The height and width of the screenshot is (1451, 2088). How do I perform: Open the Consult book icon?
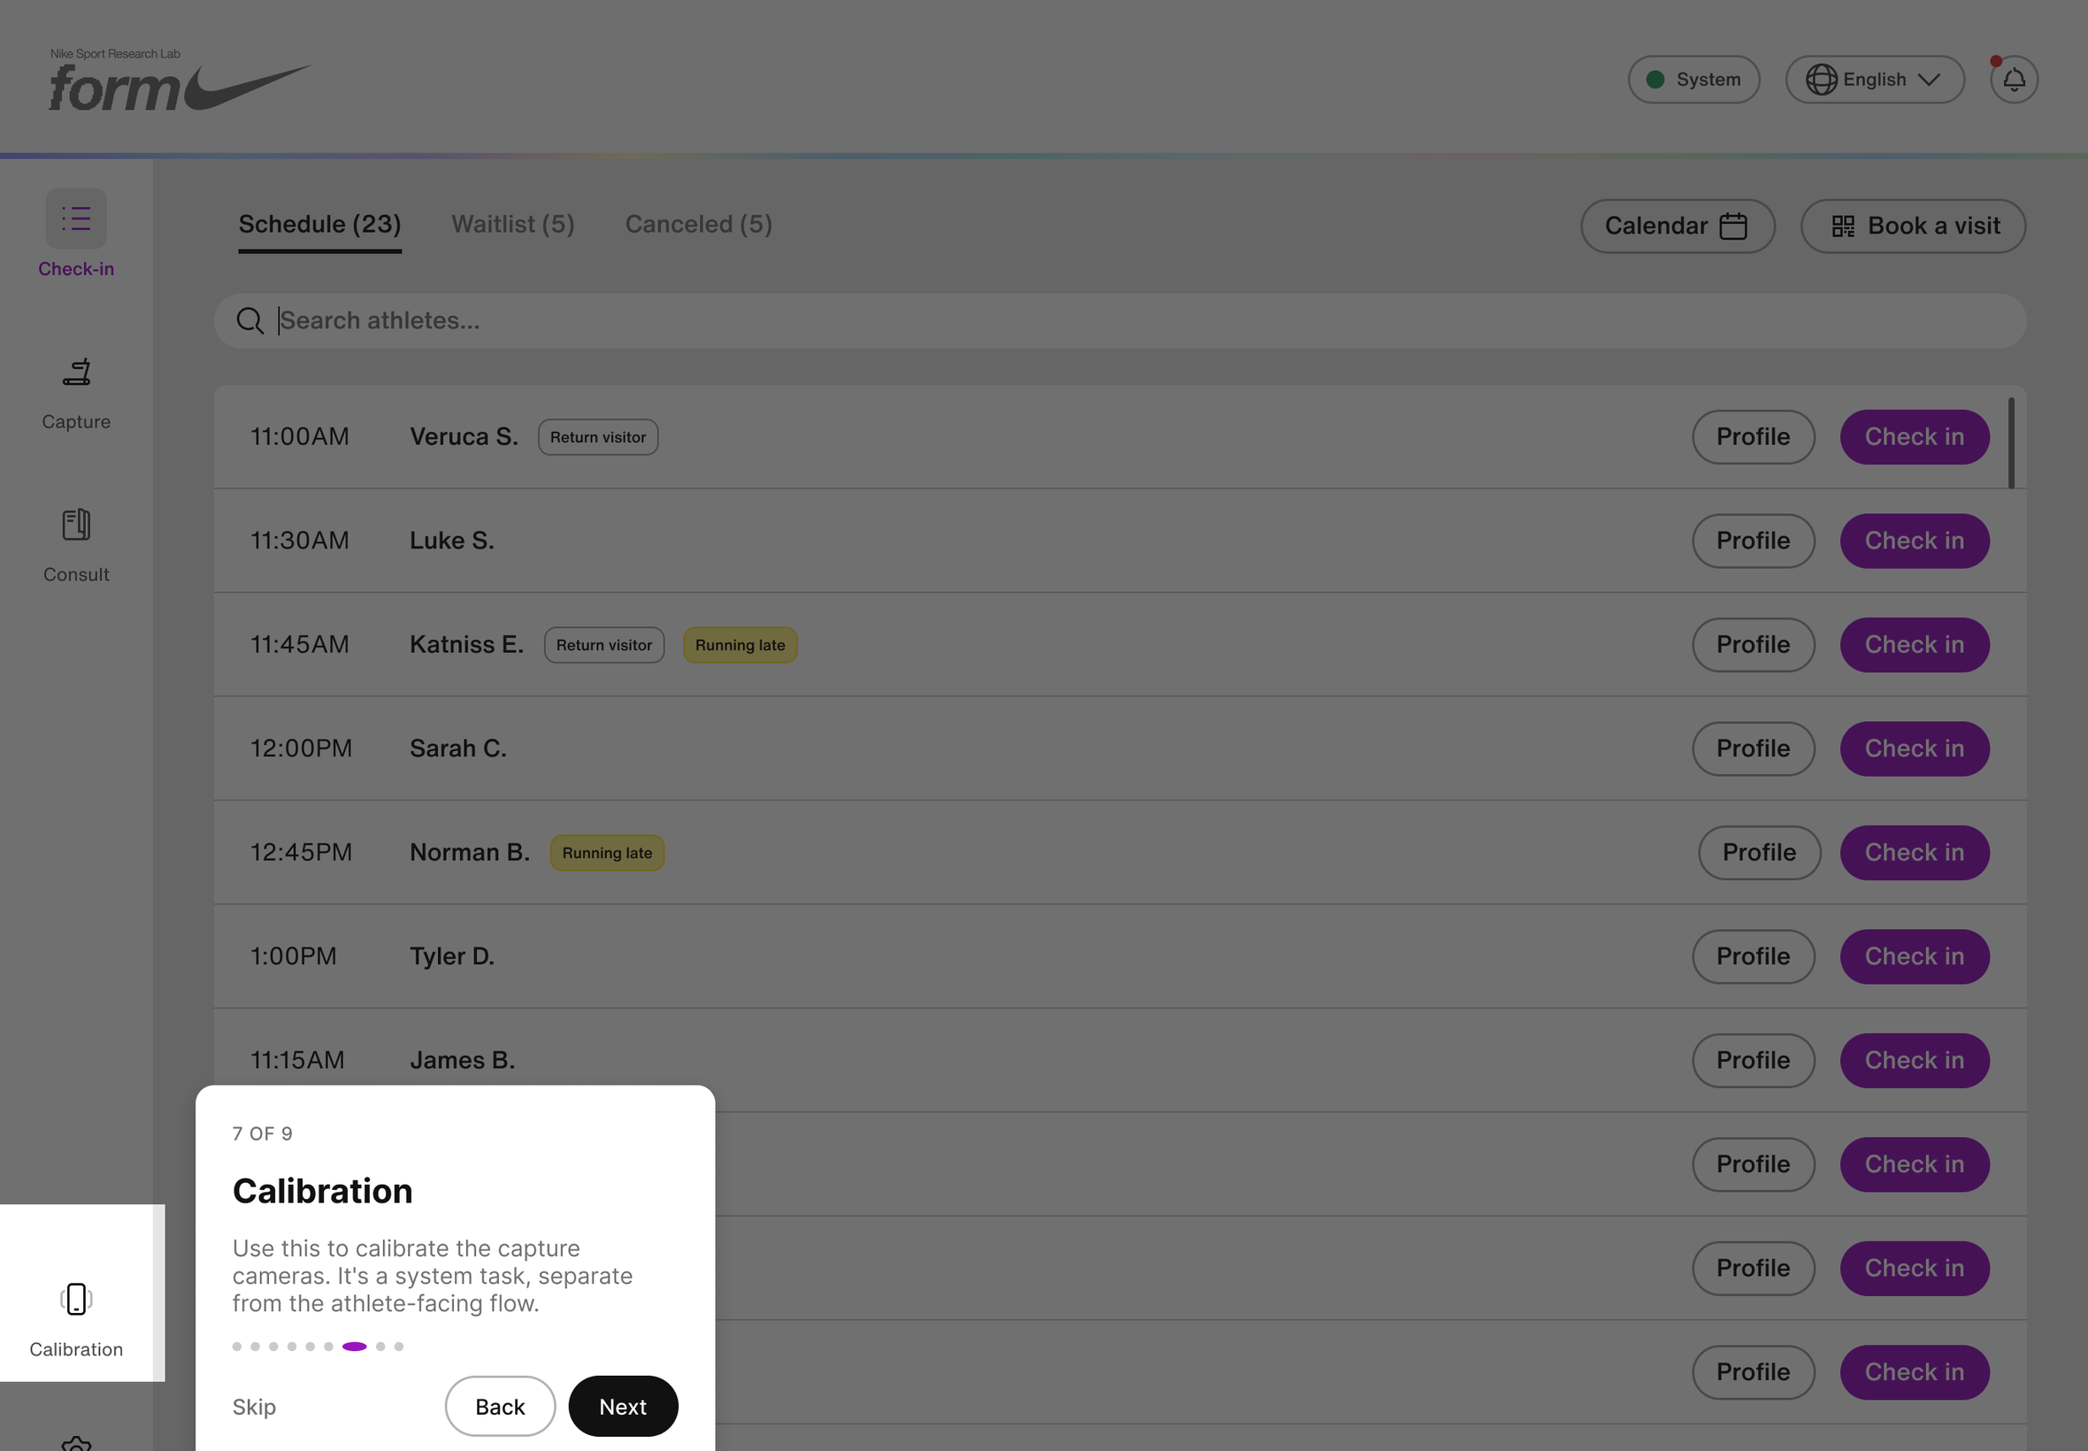click(76, 525)
